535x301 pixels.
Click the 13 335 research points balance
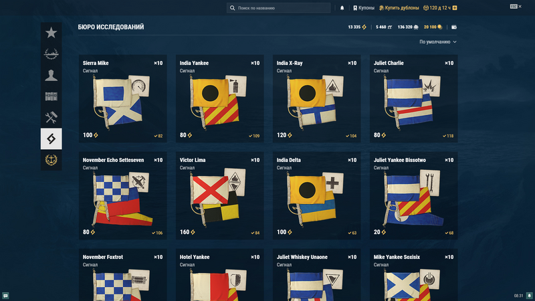click(x=357, y=27)
